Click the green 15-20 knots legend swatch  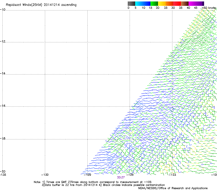[154, 4]
